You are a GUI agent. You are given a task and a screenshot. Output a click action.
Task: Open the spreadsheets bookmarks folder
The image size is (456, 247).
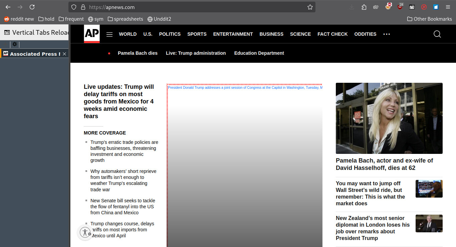126,19
